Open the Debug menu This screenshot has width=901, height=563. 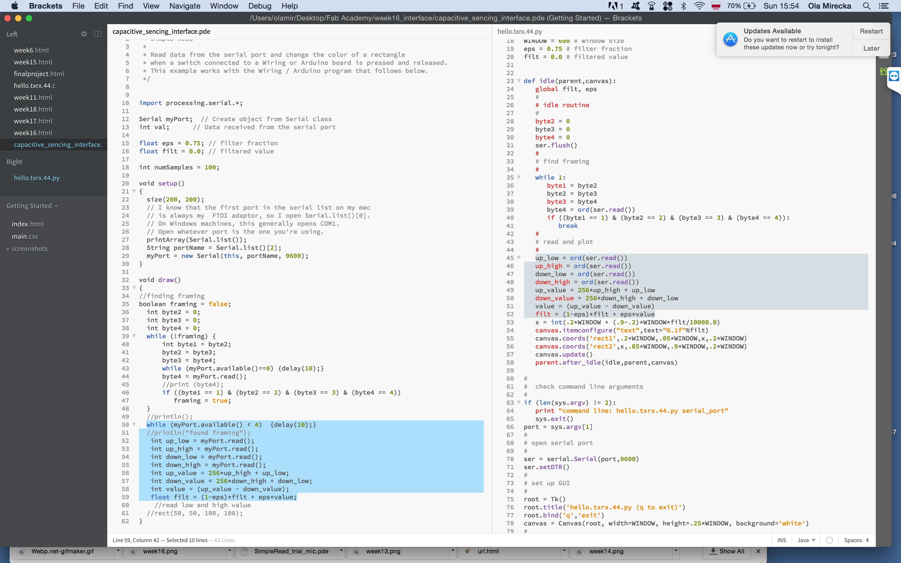click(260, 6)
